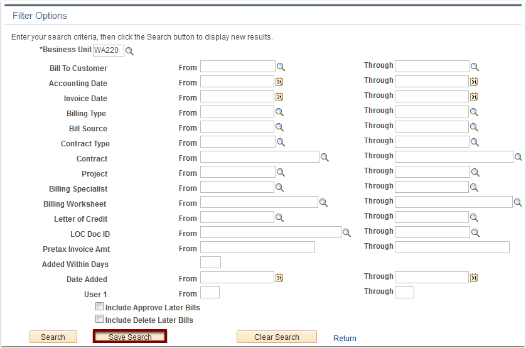Focus Bill Source From field
526x348 pixels.
tap(237, 127)
